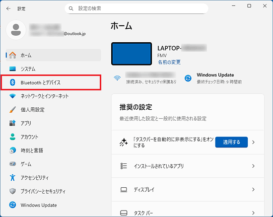Click the user profile avatar picture

coord(16,30)
